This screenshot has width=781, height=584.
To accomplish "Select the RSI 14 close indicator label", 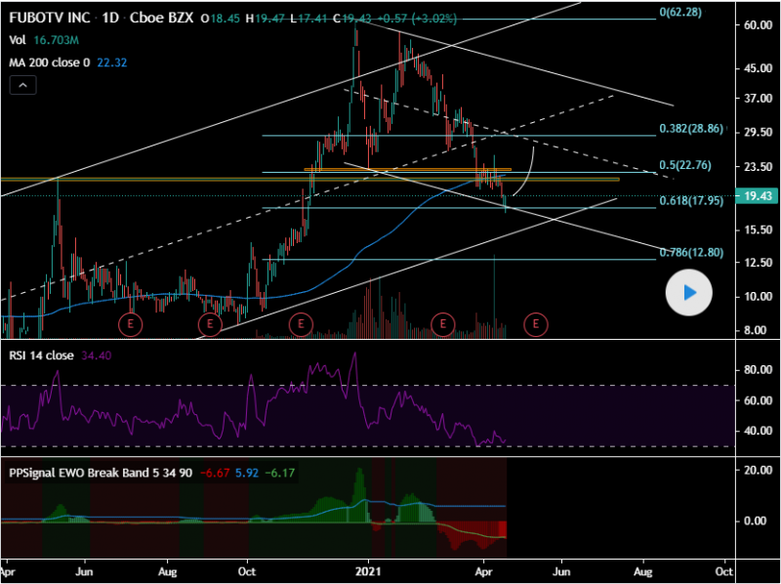I will tap(46, 355).
